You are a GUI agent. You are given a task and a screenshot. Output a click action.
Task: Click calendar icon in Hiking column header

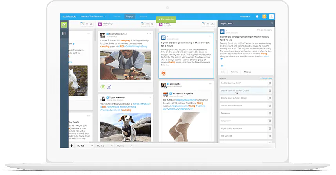[208, 24]
